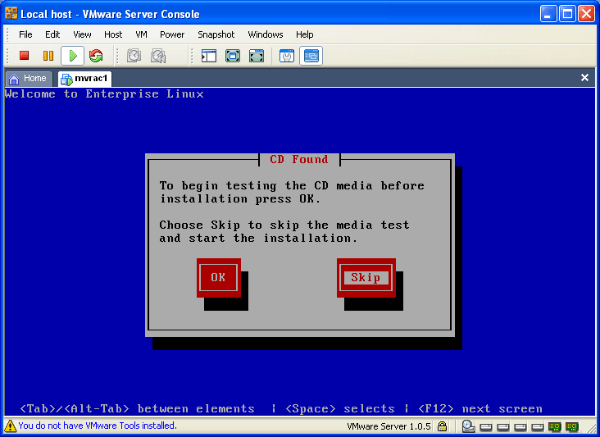Open the Power menu
The width and height of the screenshot is (600, 437).
172,34
